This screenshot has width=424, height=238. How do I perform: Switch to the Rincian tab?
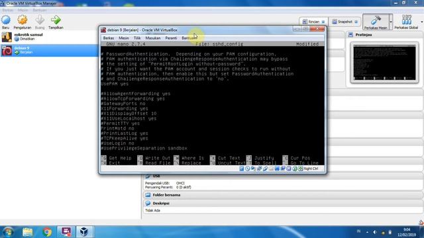tap(313, 22)
